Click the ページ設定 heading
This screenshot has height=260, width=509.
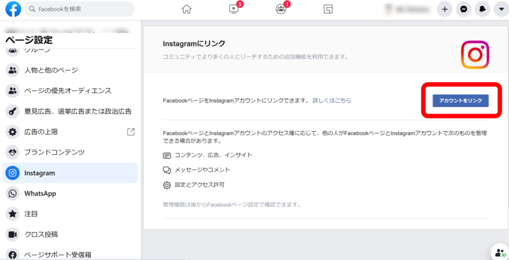29,41
